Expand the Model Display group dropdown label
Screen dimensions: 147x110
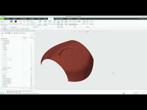pos(60,27)
